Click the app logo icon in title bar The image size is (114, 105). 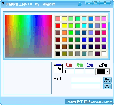pos(3,4)
